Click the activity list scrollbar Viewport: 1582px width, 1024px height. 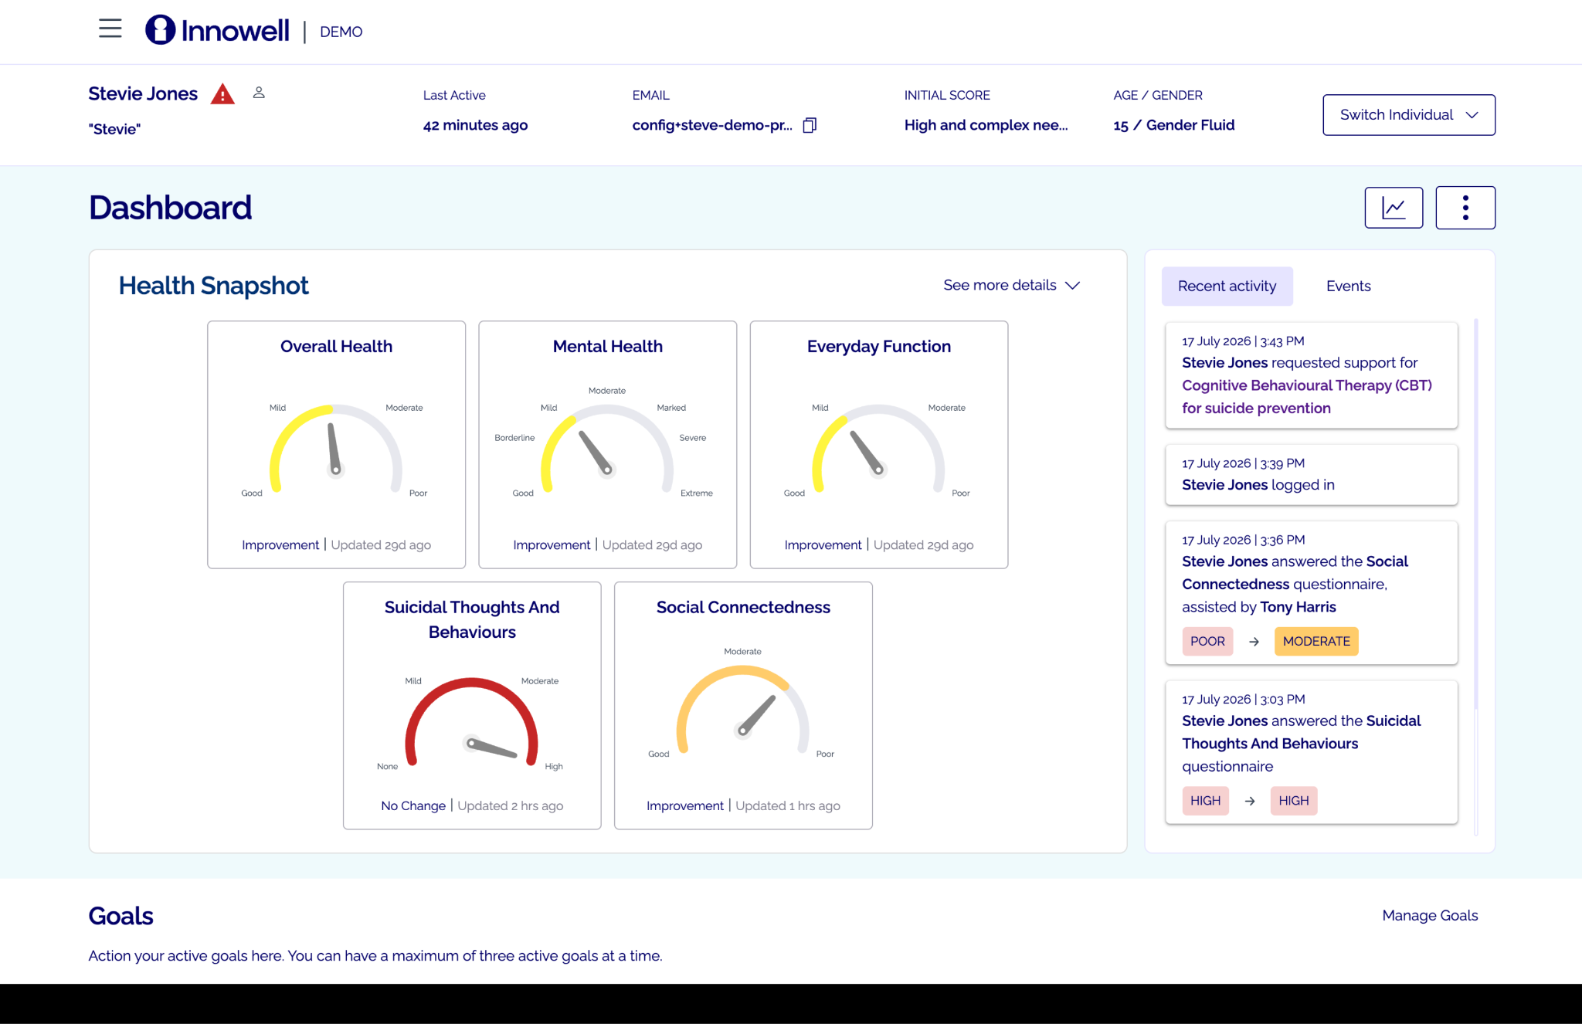click(1476, 514)
